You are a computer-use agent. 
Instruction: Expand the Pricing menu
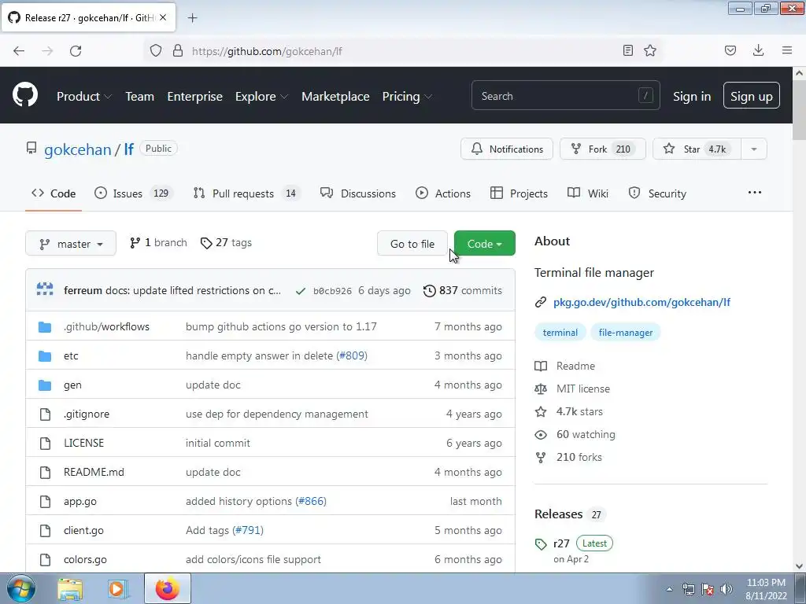pos(407,96)
